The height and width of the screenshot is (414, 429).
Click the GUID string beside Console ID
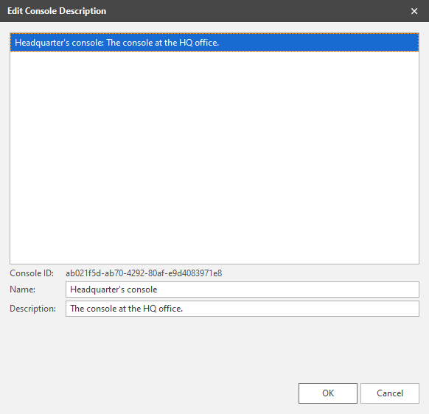pos(144,273)
